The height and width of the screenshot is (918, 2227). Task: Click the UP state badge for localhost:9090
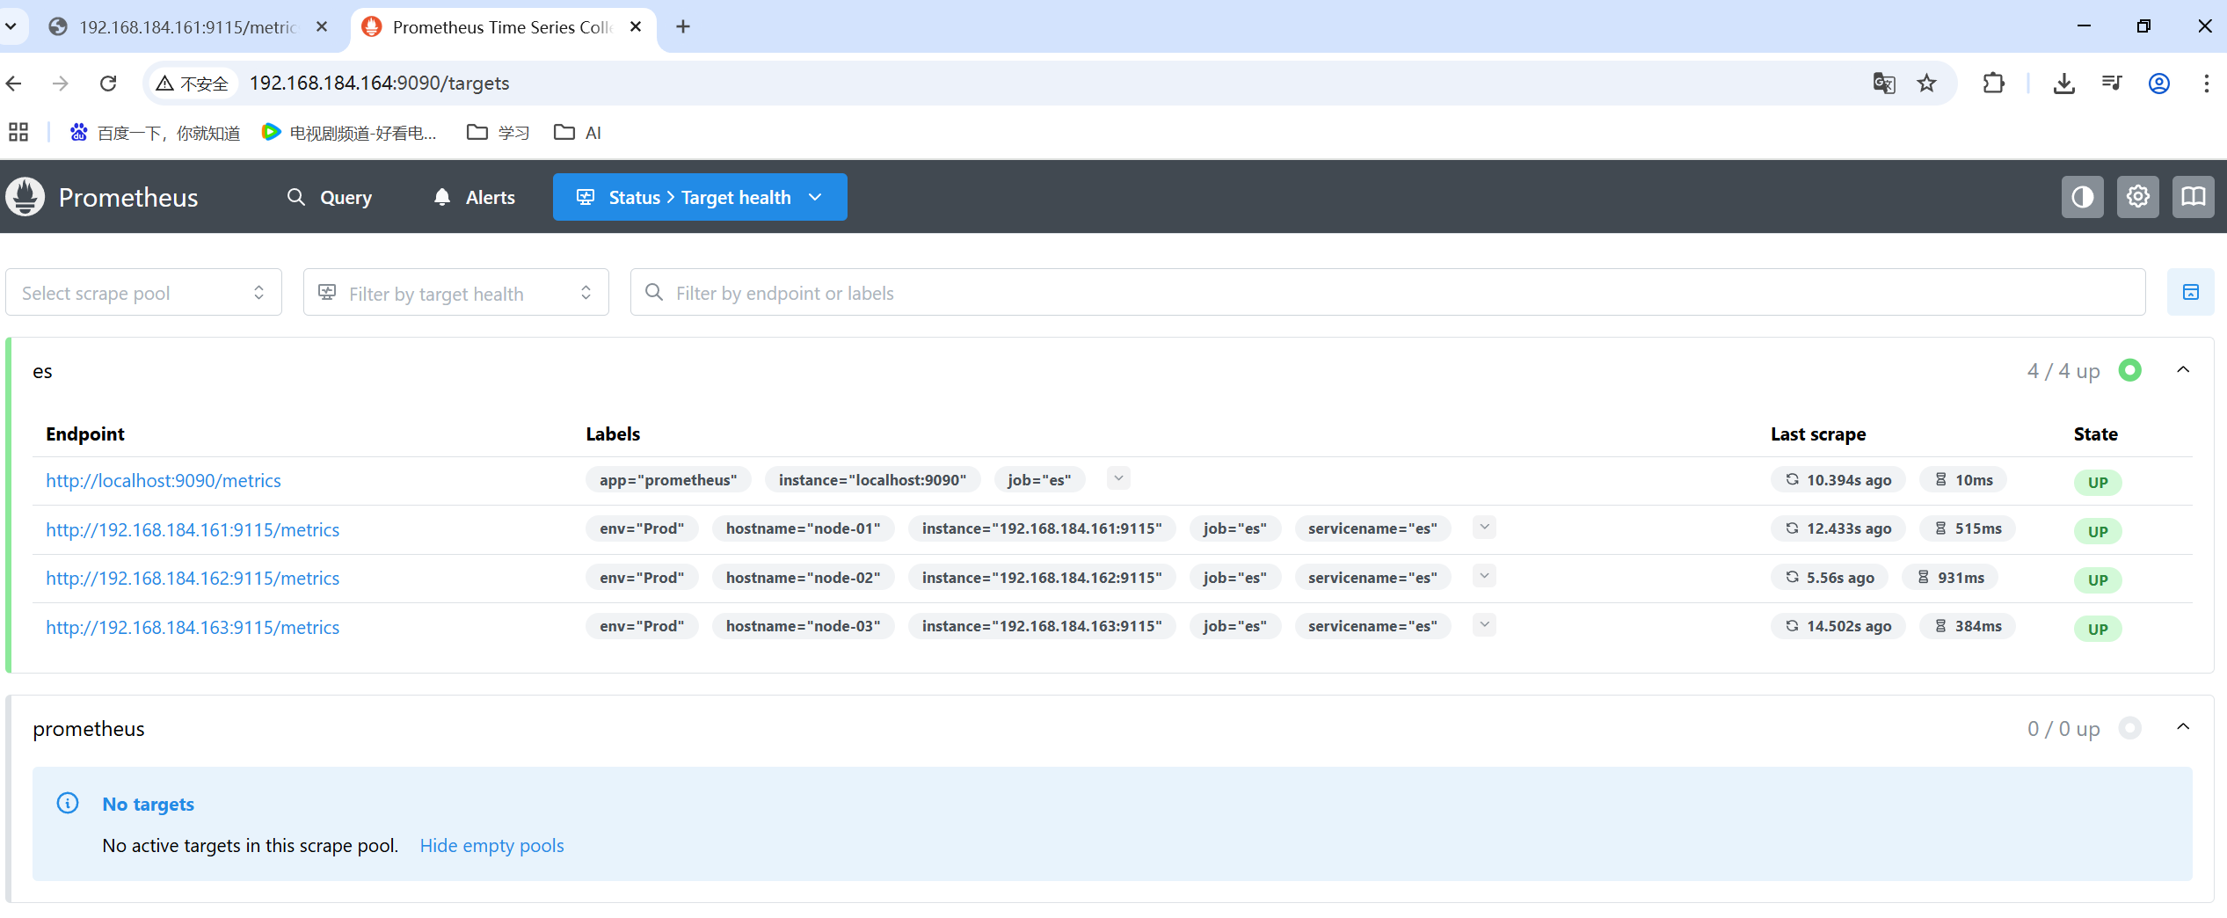[x=2097, y=482]
